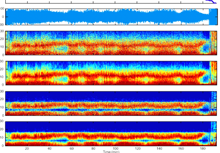Click the grainy spectrogram with dark blue upper band
Screen dimensions: 220x153
[111, 104]
